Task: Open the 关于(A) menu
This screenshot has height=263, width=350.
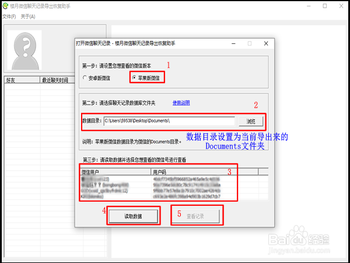Action: [x=28, y=16]
